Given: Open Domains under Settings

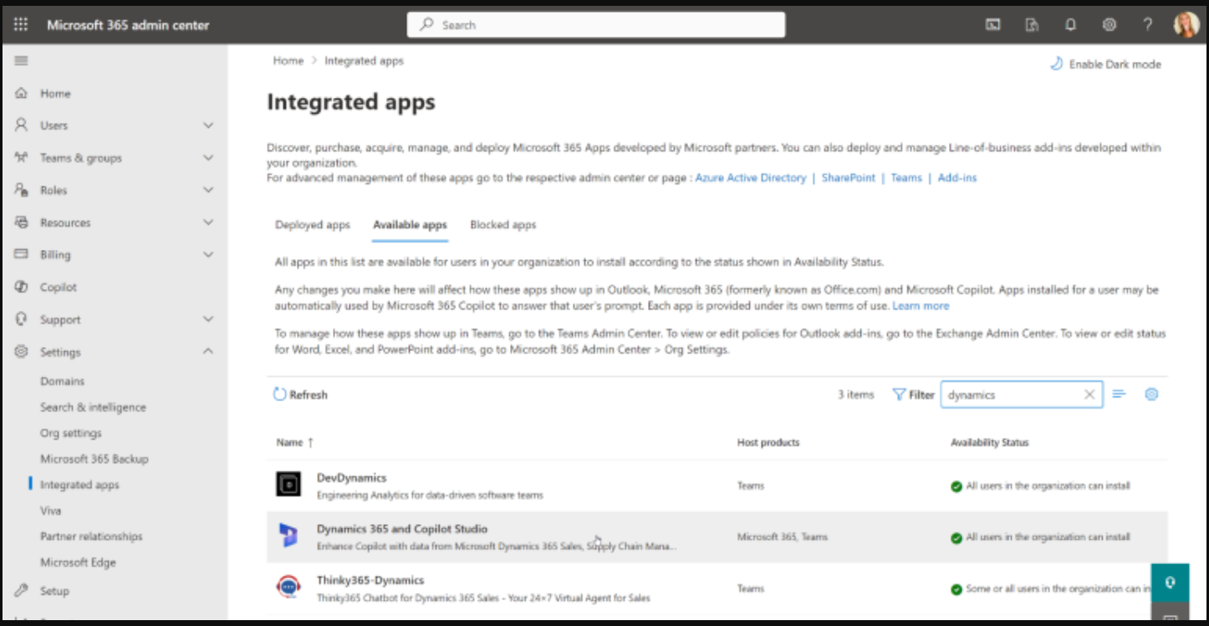Looking at the screenshot, I should point(63,381).
